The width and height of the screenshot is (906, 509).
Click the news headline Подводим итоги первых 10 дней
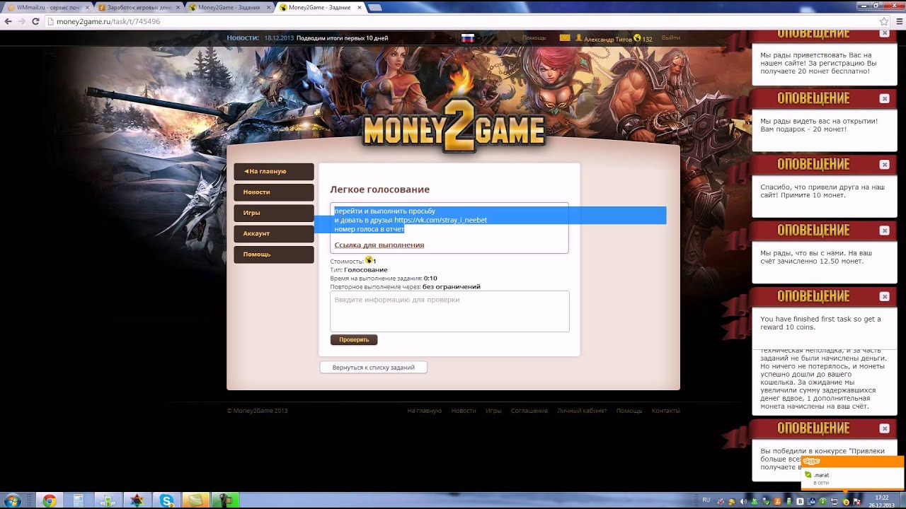point(342,38)
